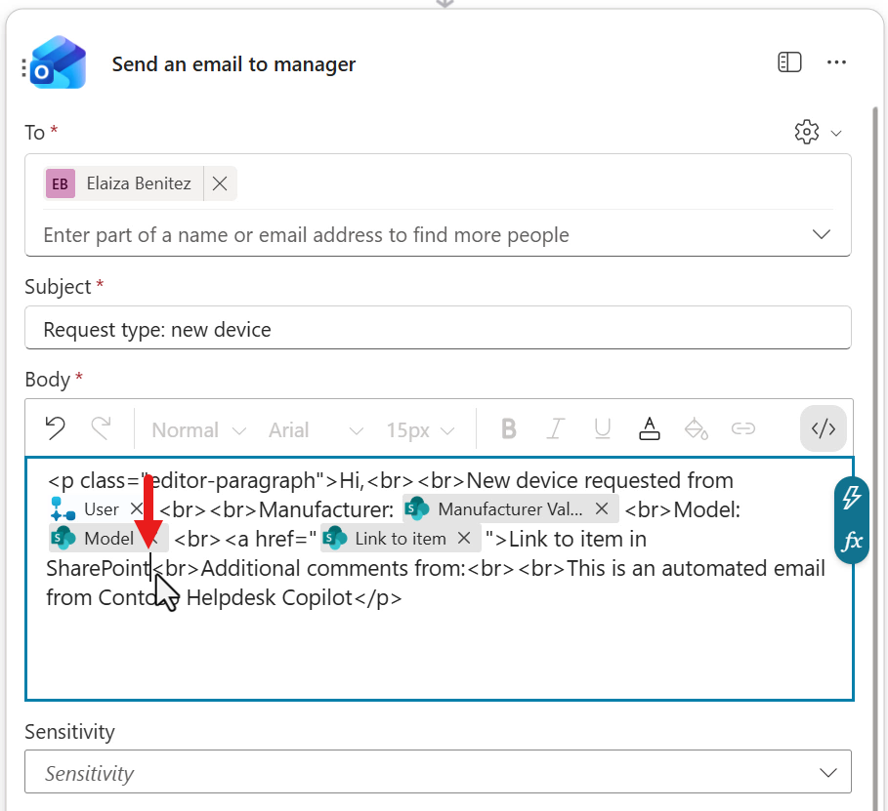Viewport: 888px width, 811px height.
Task: Toggle italic formatting in Body editor
Action: [556, 428]
